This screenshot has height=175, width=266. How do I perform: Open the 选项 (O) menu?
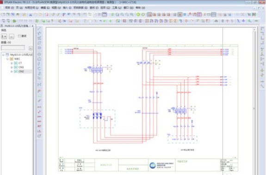coord(105,8)
